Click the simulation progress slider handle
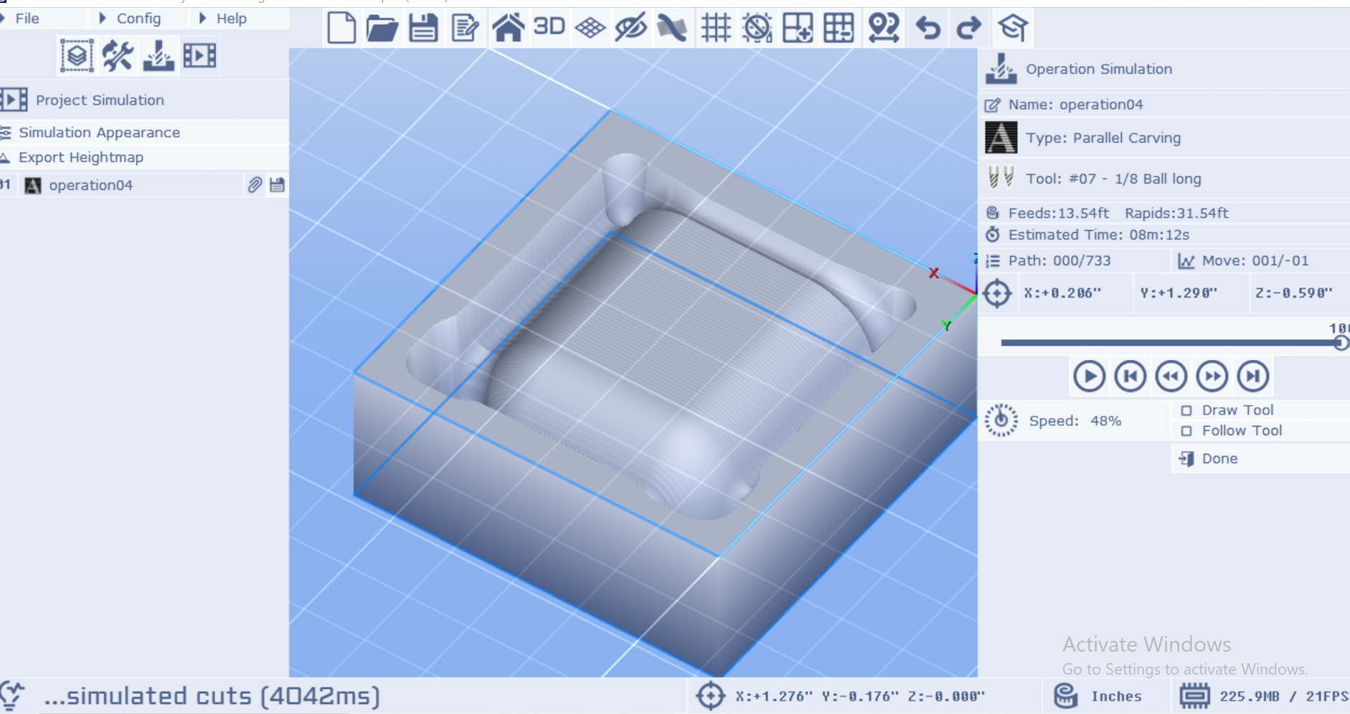 (1341, 343)
